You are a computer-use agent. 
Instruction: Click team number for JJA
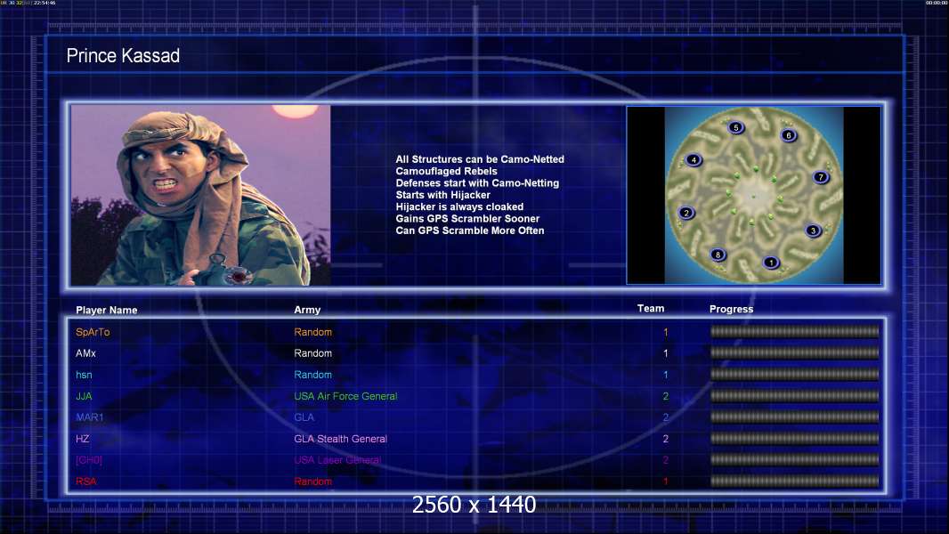pyautogui.click(x=666, y=396)
